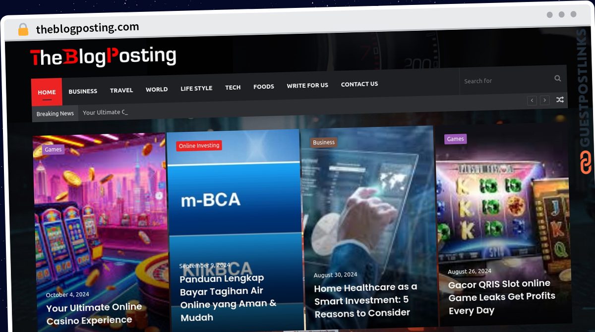Select Games tag on Gacor QRIS article
This screenshot has height=332, width=595.
pyautogui.click(x=455, y=139)
